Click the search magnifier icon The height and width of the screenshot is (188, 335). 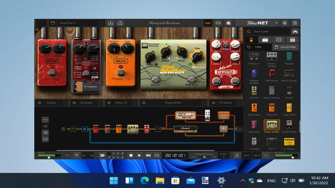(249, 32)
